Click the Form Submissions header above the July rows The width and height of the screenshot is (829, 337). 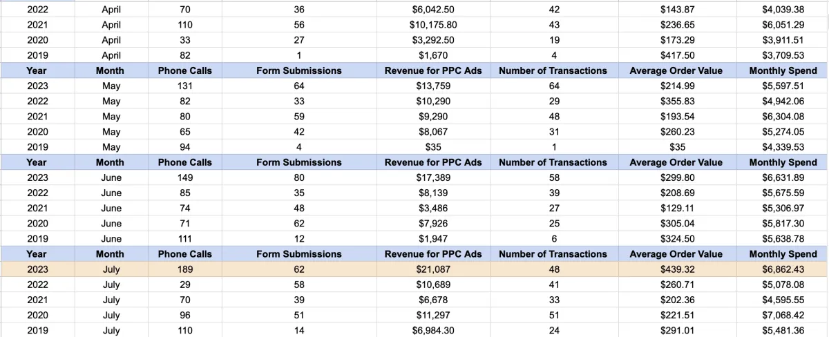point(298,254)
